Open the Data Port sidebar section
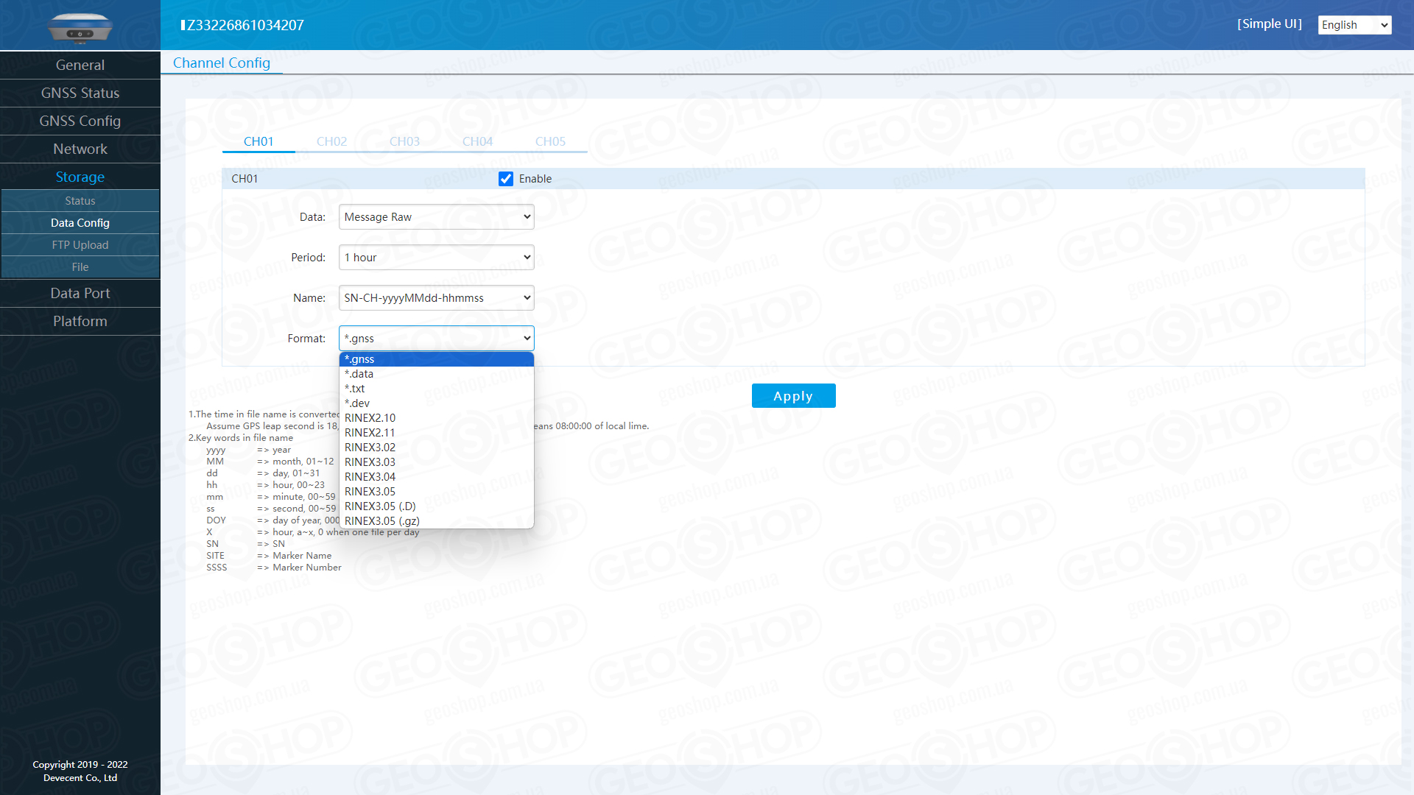 coord(80,293)
